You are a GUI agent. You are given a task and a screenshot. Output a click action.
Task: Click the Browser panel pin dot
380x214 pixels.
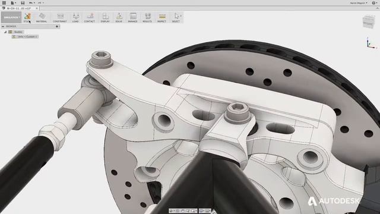tap(57, 26)
